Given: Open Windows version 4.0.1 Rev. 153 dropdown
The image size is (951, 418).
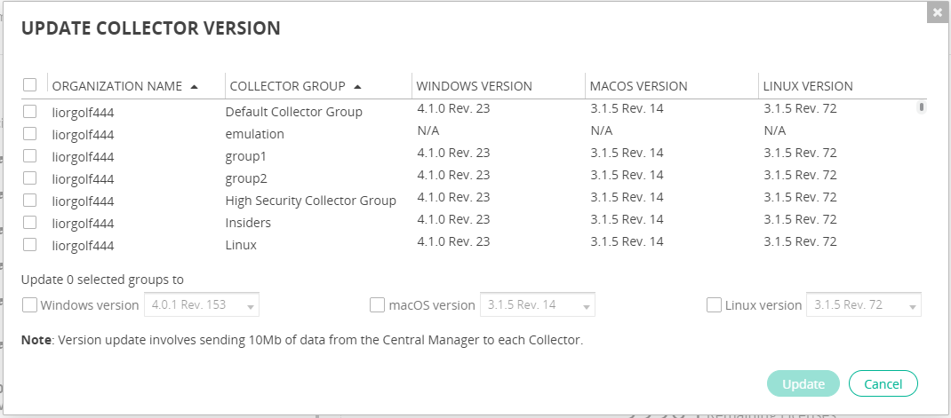Looking at the screenshot, I should point(202,305).
